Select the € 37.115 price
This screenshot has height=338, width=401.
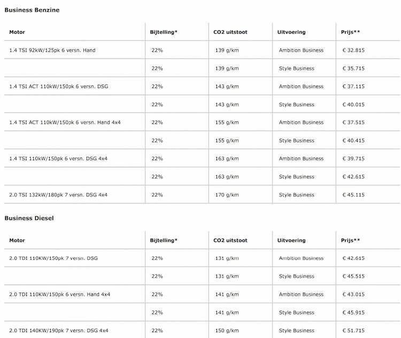(x=353, y=87)
